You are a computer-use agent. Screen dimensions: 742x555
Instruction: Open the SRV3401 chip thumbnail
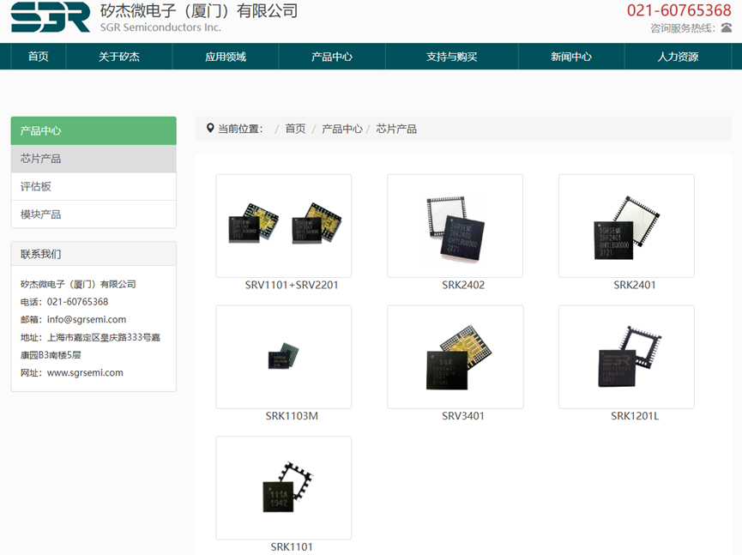pyautogui.click(x=455, y=357)
